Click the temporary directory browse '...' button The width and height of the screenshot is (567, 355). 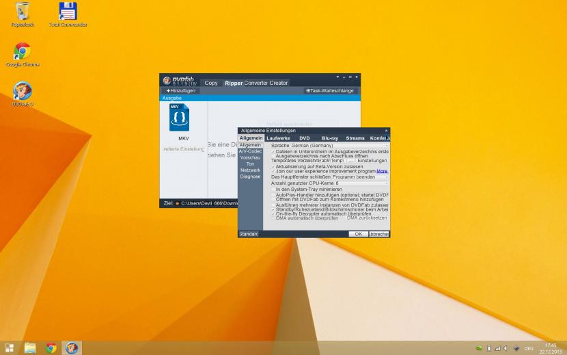350,161
